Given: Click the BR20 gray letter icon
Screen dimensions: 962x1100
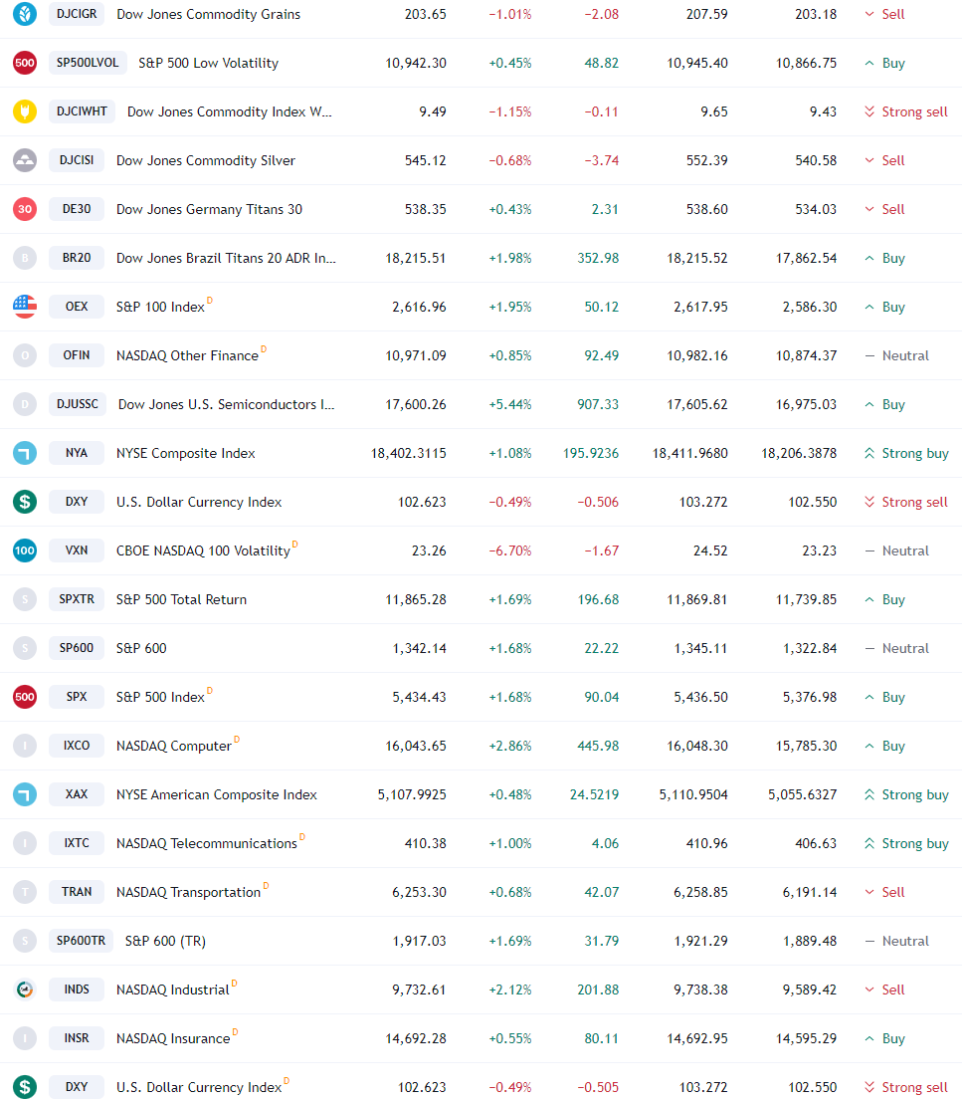Looking at the screenshot, I should (25, 258).
